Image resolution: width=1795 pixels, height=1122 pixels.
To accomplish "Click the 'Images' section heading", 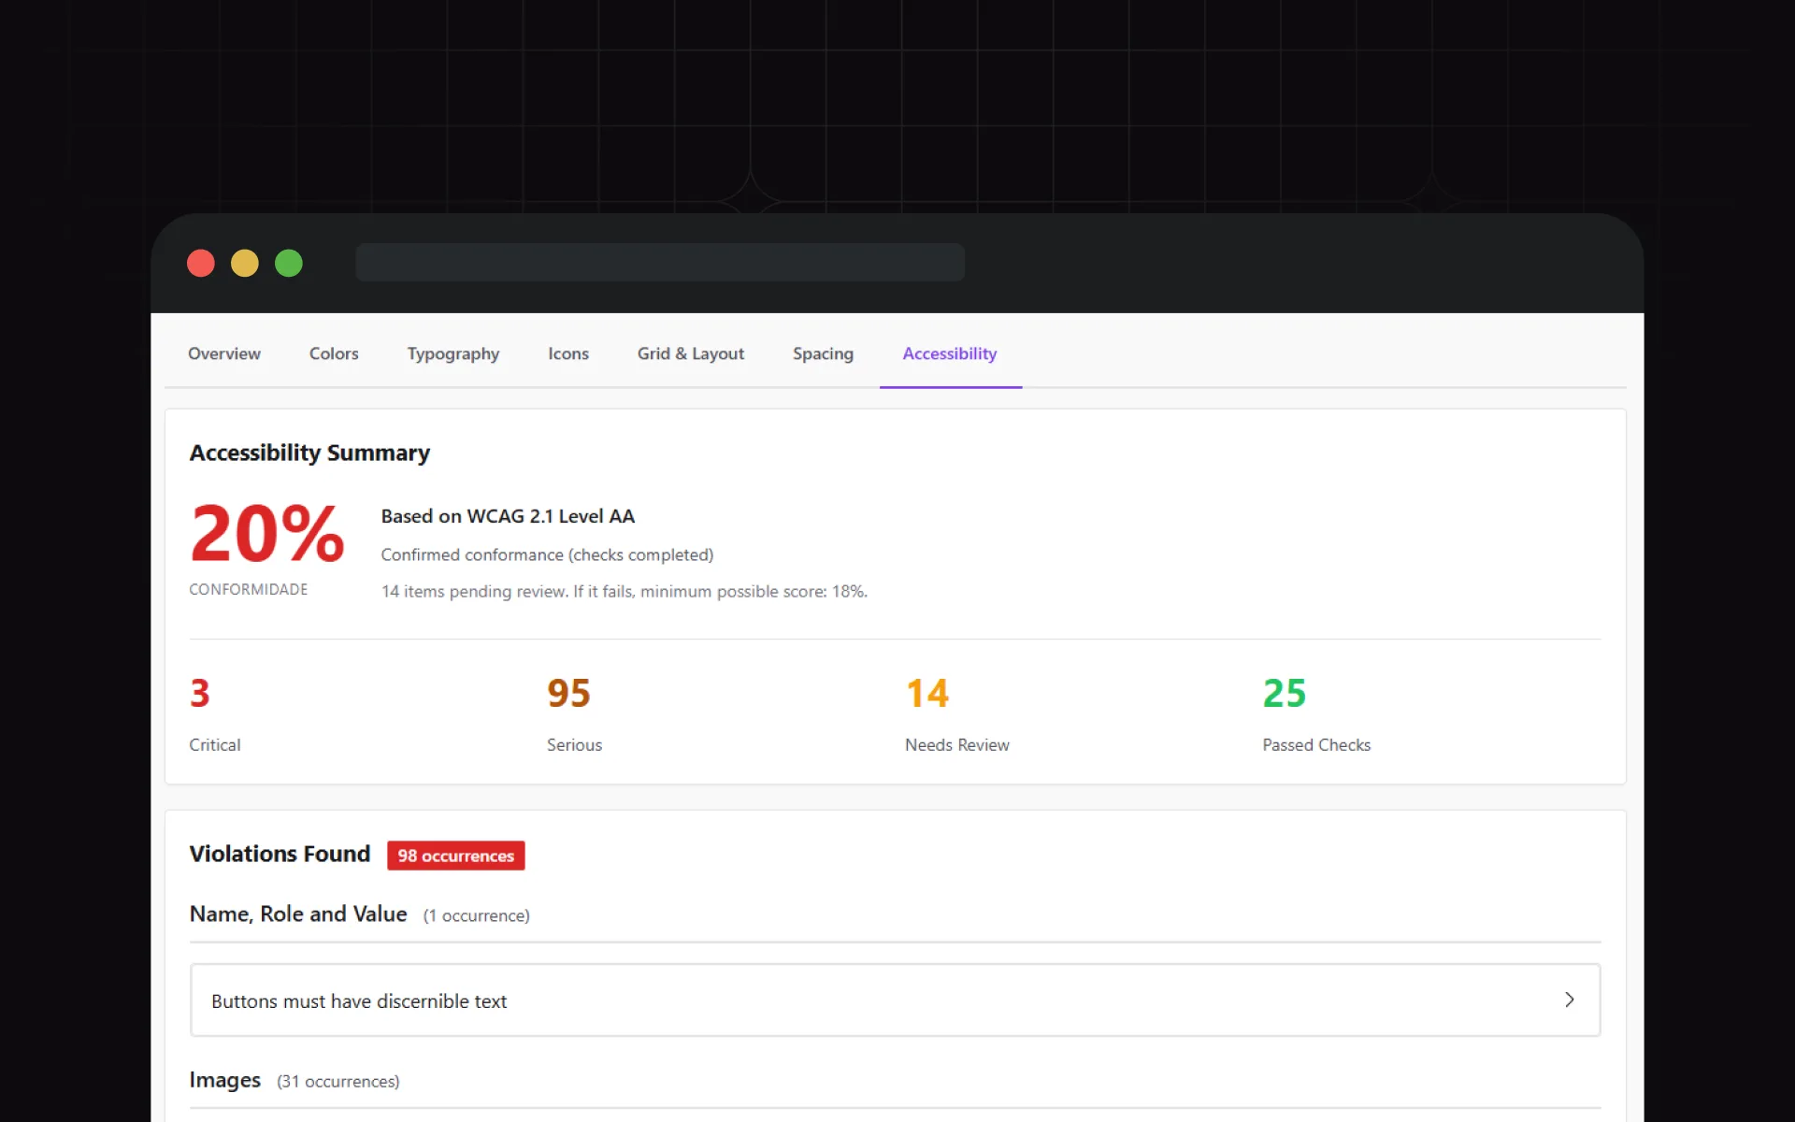I will pyautogui.click(x=224, y=1080).
